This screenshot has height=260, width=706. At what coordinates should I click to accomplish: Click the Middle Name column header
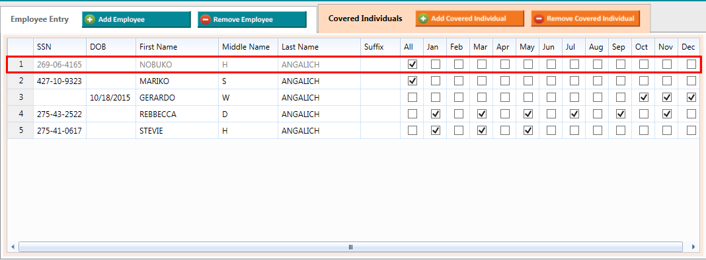(x=249, y=47)
